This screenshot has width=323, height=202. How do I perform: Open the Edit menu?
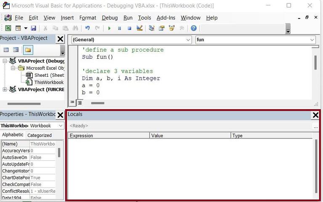33,18
